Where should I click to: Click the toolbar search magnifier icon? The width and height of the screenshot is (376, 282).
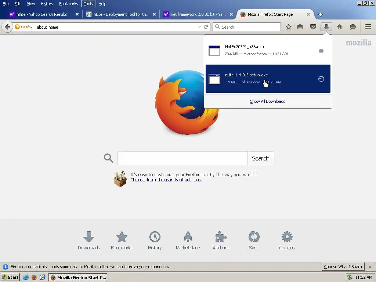pos(217,27)
